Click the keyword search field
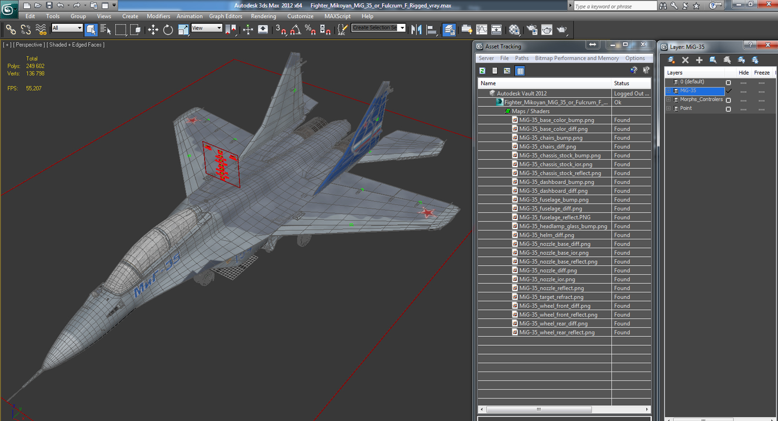Viewport: 778px width, 421px height. click(x=615, y=6)
